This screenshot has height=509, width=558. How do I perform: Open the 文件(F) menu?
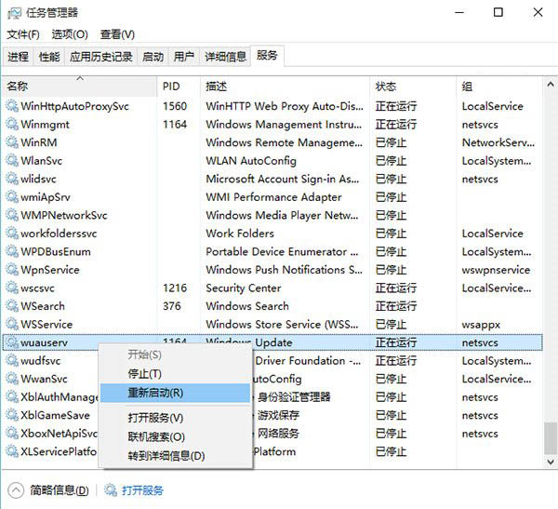pos(23,34)
